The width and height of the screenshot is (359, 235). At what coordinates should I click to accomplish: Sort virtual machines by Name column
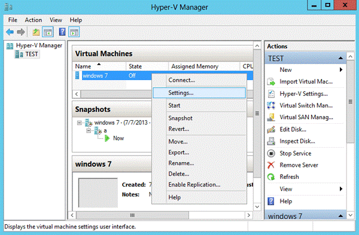pyautogui.click(x=99, y=66)
